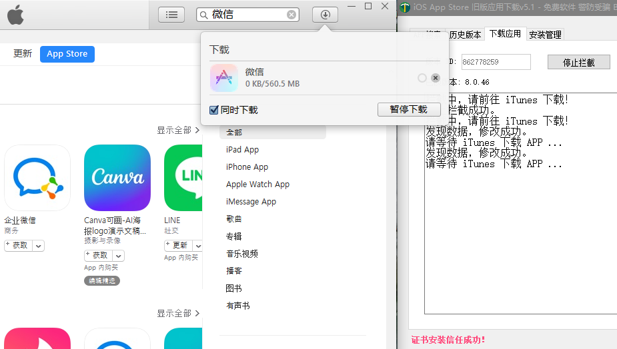Switch to the 更新 tab
Screen dimensions: 617x349
pos(23,54)
